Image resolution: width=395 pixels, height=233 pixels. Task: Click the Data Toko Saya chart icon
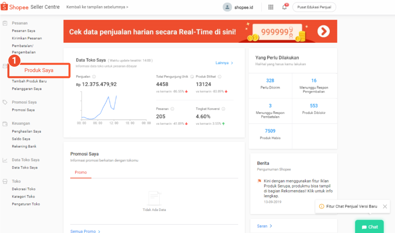5,160
